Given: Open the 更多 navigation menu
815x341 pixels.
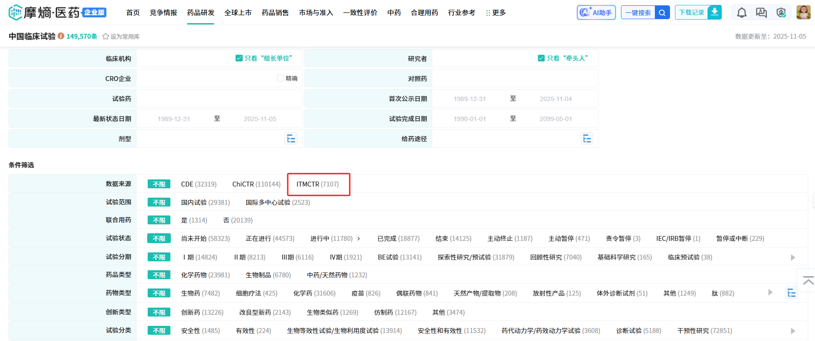Looking at the screenshot, I should point(496,13).
